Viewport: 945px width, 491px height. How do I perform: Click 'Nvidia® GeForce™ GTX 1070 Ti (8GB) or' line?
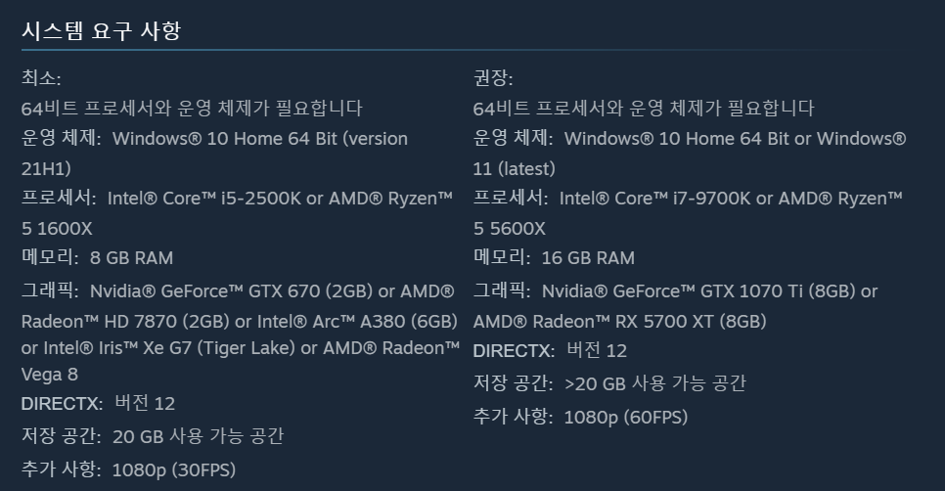pos(709,291)
